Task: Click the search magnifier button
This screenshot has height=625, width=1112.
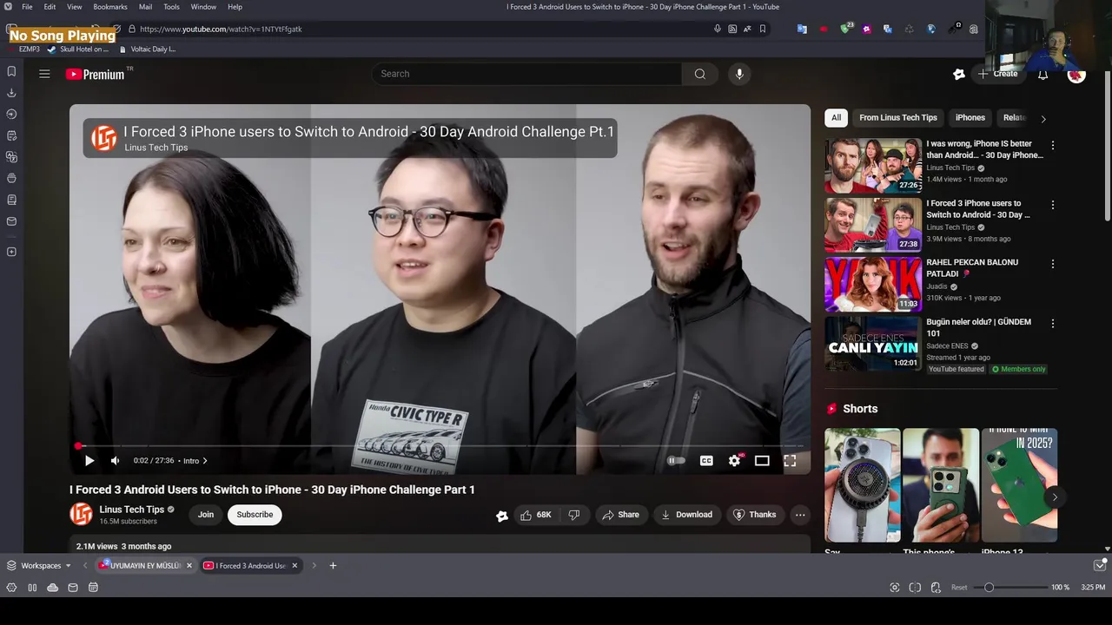Action: 699,74
